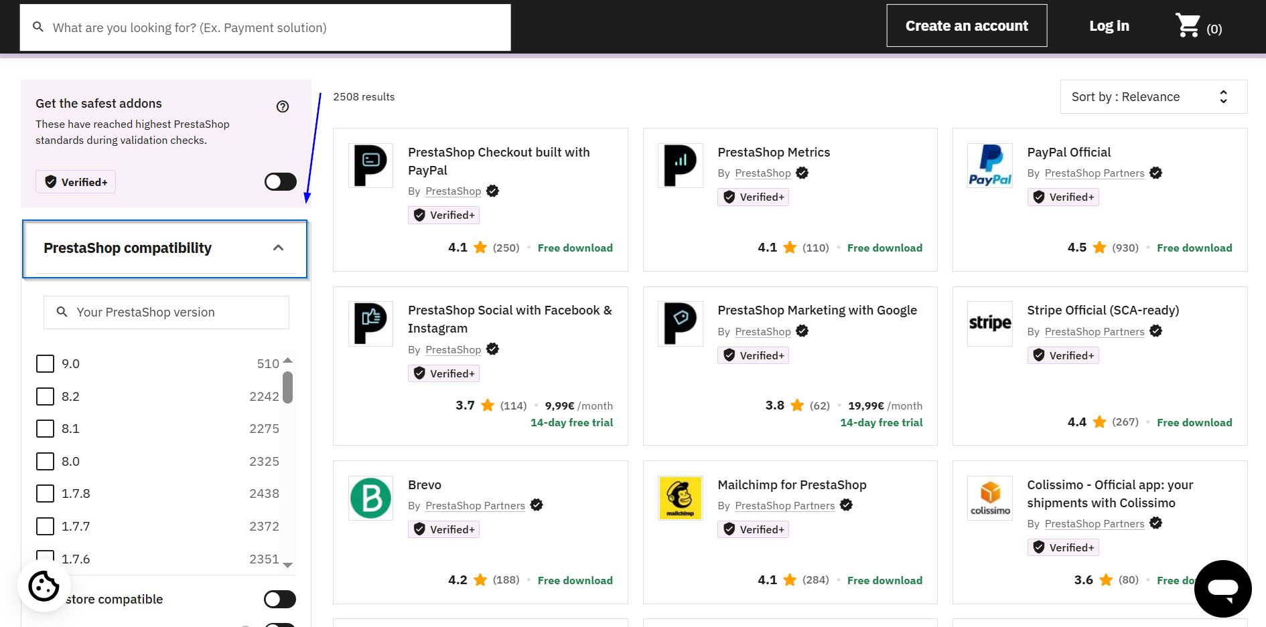Click the Mailchimp monkey logo

680,498
